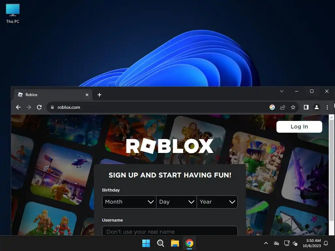
Task: Show hidden system tray icons
Action: coord(266,243)
